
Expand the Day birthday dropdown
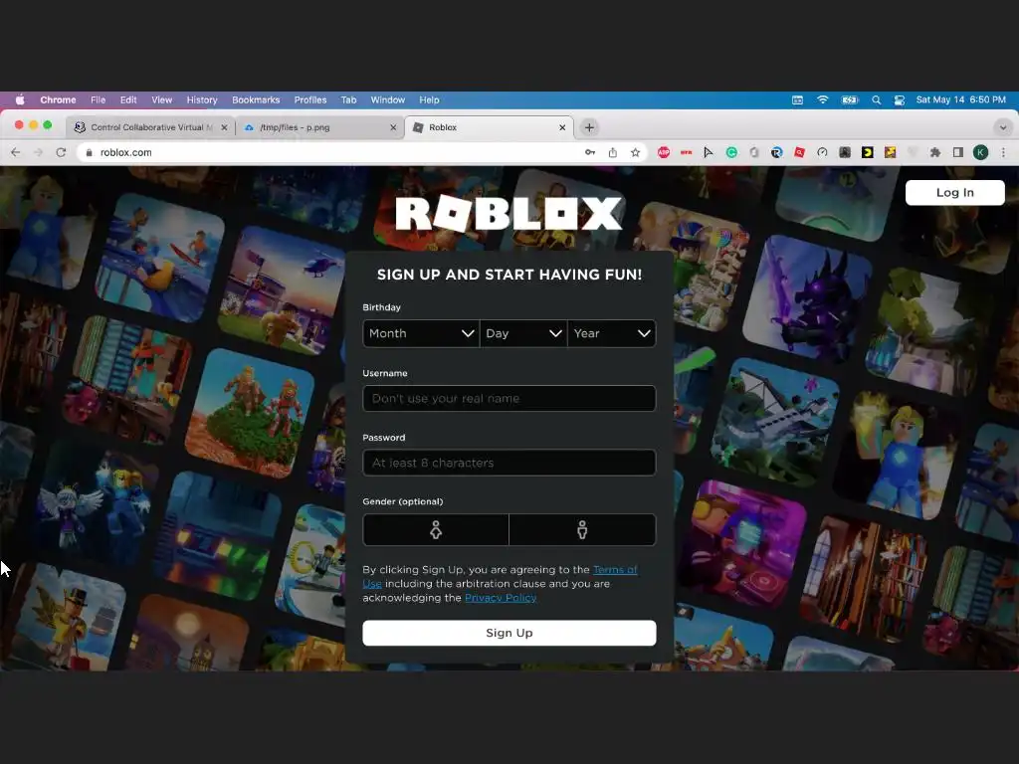[x=523, y=333]
